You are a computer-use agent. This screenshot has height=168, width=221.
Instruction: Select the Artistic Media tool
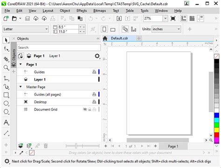(x=6, y=87)
